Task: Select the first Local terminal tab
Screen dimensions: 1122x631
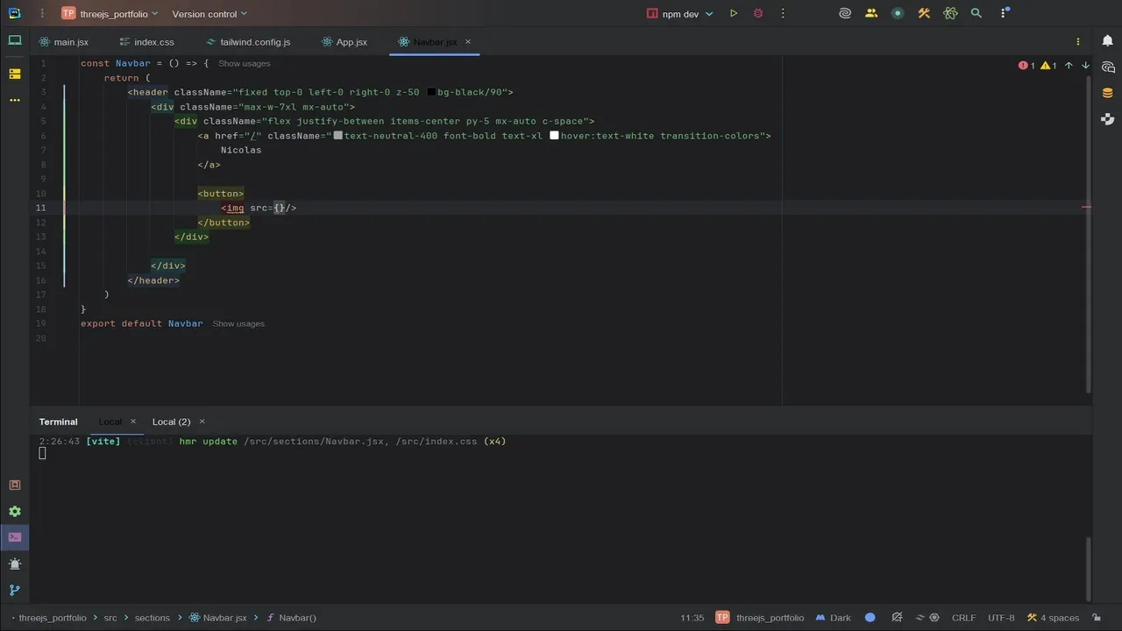Action: [x=110, y=422]
